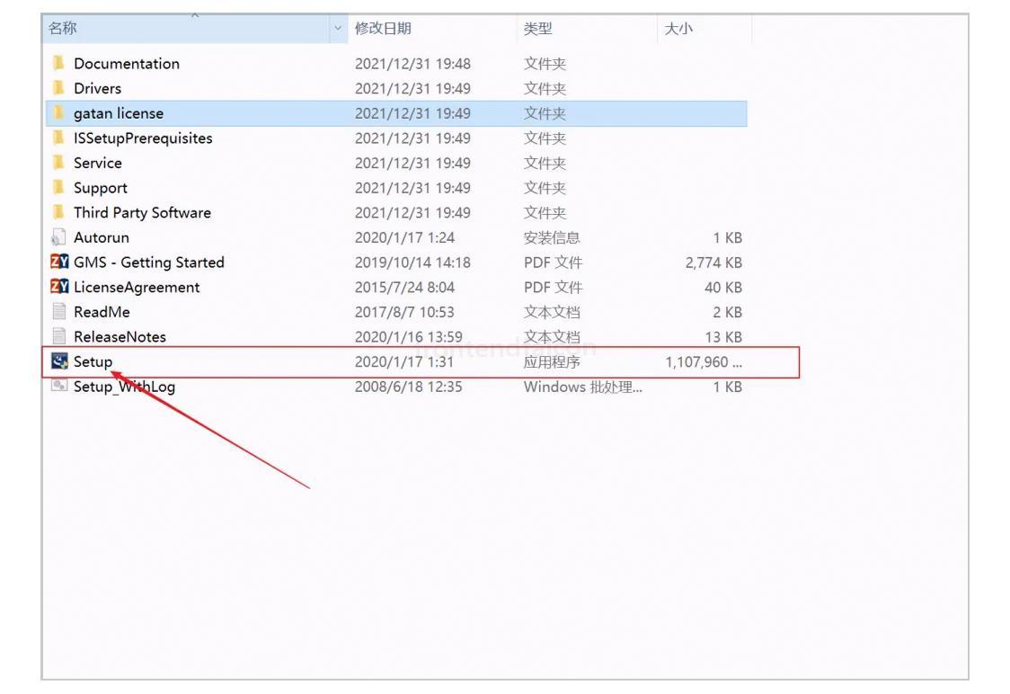
Task: Select the Support folder name
Action: tap(101, 188)
